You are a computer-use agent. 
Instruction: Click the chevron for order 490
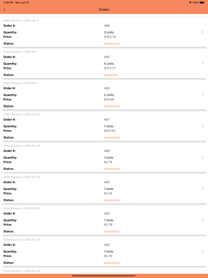(x=203, y=95)
